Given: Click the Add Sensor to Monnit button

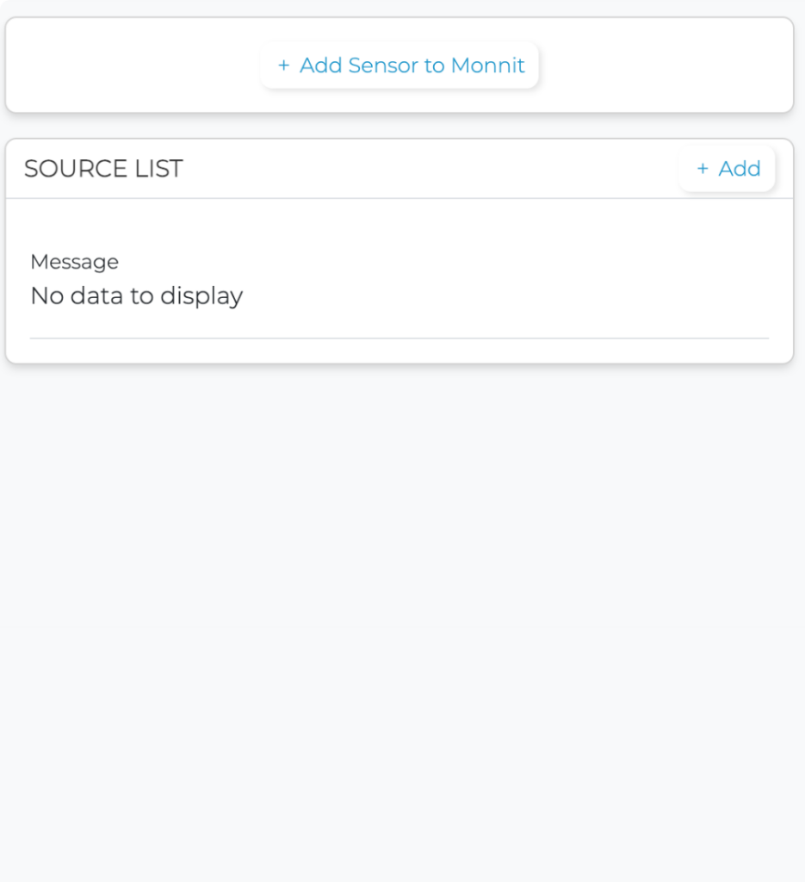Looking at the screenshot, I should click(x=400, y=65).
